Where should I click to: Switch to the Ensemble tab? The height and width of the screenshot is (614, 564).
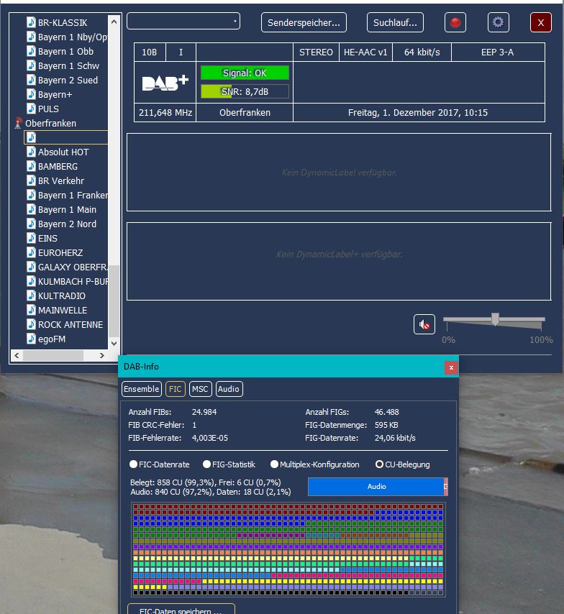141,389
